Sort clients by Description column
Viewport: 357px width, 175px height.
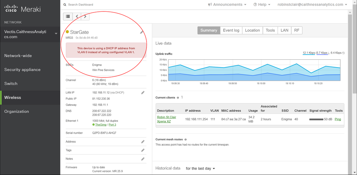(x=165, y=111)
